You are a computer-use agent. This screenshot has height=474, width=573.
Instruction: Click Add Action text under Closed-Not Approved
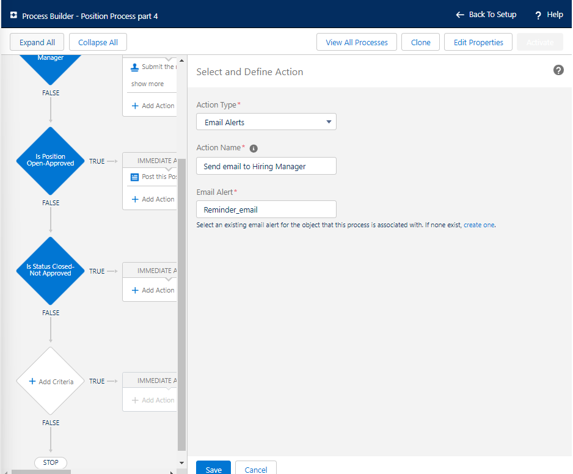point(158,290)
